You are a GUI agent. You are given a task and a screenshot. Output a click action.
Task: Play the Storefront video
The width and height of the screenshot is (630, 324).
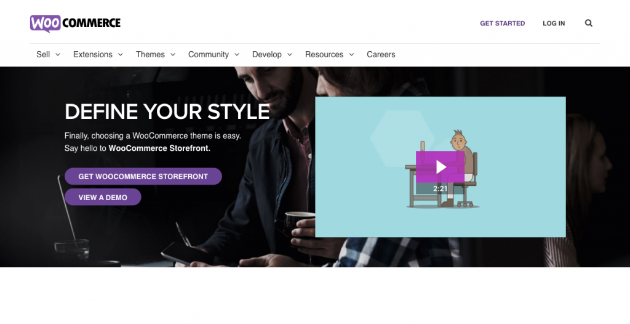tap(441, 167)
